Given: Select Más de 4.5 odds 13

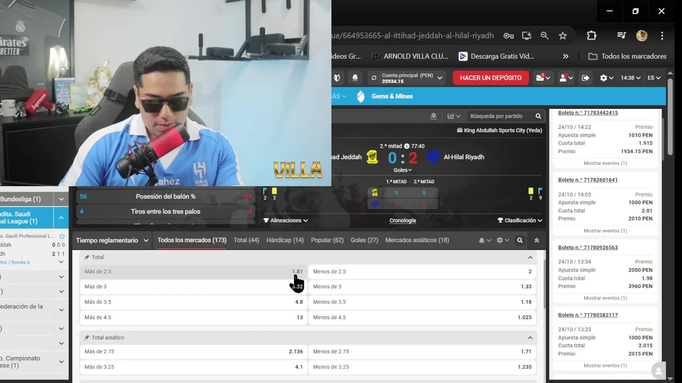Looking at the screenshot, I should [193, 318].
